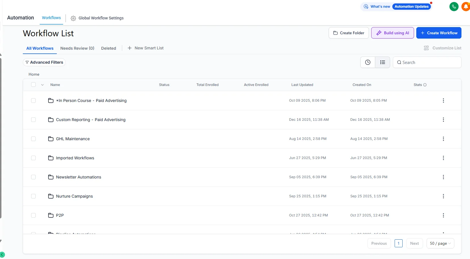Image resolution: width=470 pixels, height=259 pixels.
Task: Click the Create Folder button
Action: tap(349, 33)
